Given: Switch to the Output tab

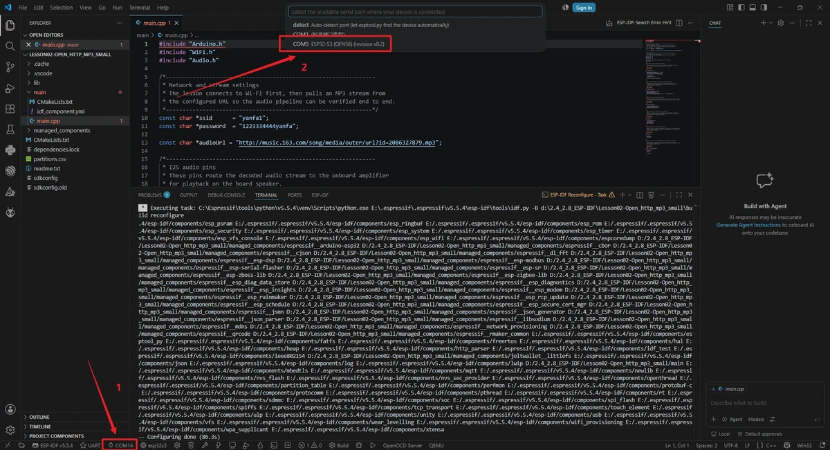Looking at the screenshot, I should coord(188,195).
